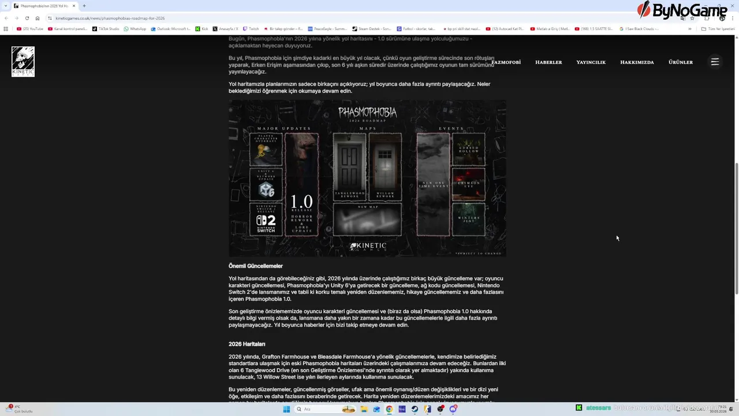Open the Ürünler menu item

(x=681, y=62)
